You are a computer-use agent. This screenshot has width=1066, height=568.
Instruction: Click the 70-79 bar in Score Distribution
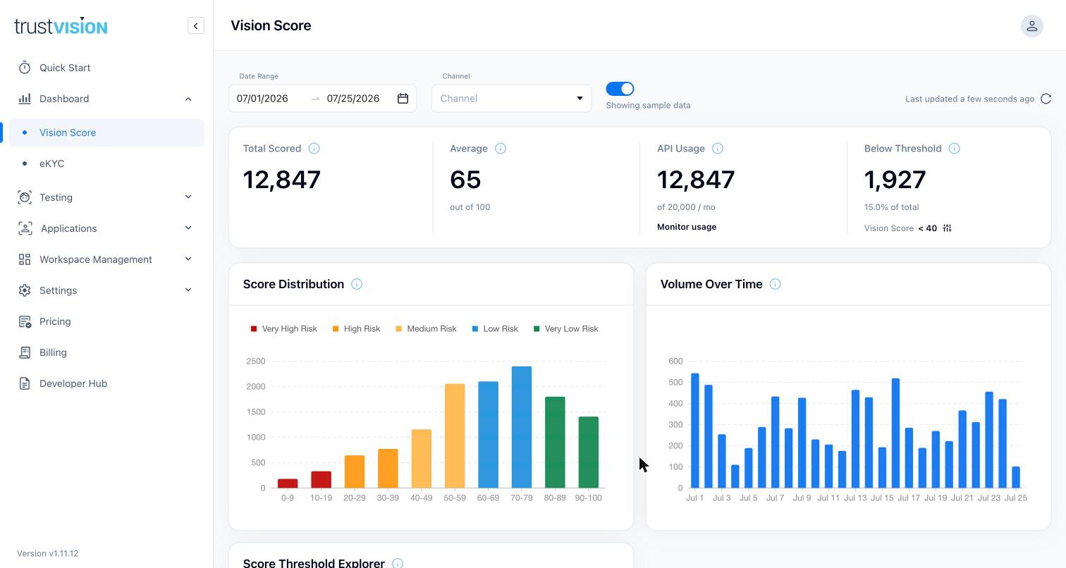click(x=522, y=427)
